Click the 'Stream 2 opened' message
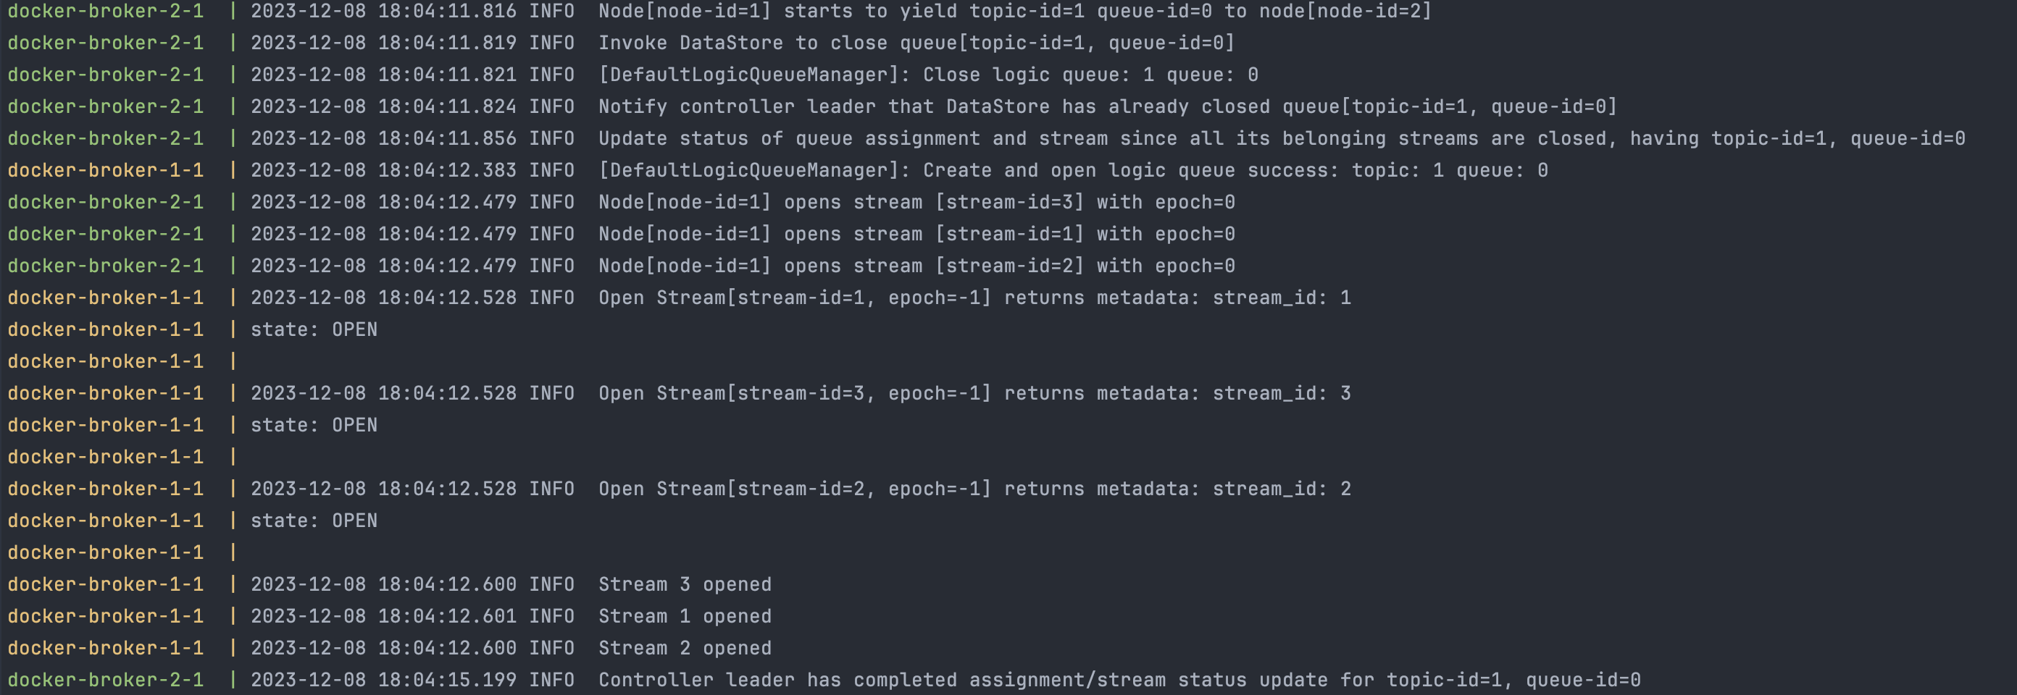Image resolution: width=2017 pixels, height=695 pixels. (685, 648)
